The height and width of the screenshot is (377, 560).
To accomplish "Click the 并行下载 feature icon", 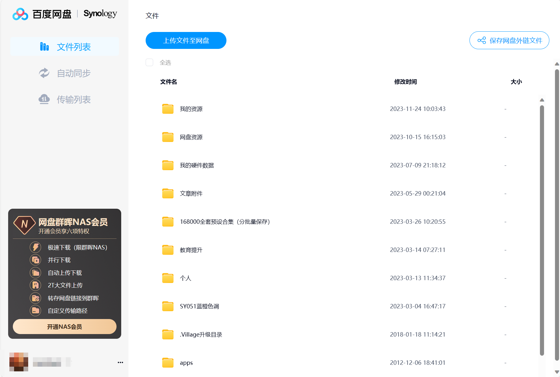I will click(35, 260).
